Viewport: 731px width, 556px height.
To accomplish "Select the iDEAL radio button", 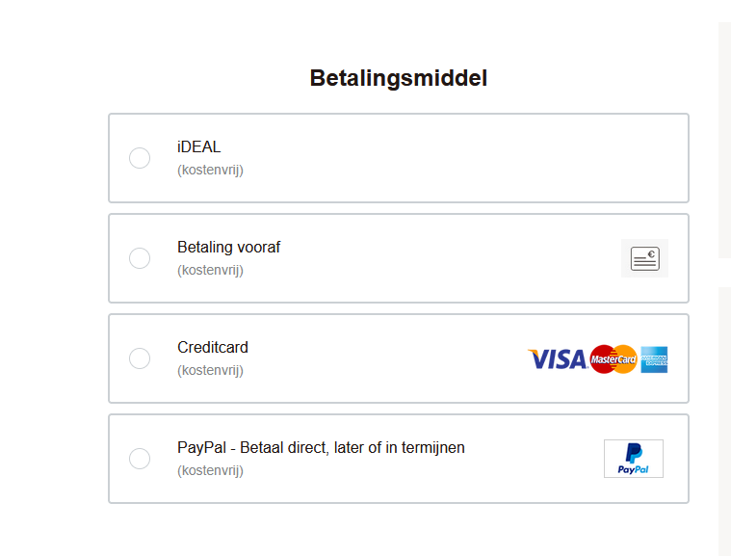I will [x=140, y=158].
